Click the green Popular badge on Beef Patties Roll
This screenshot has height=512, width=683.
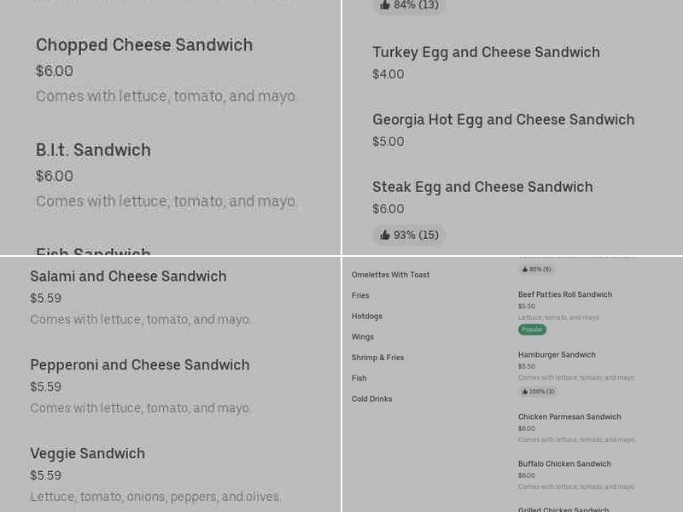coord(532,329)
